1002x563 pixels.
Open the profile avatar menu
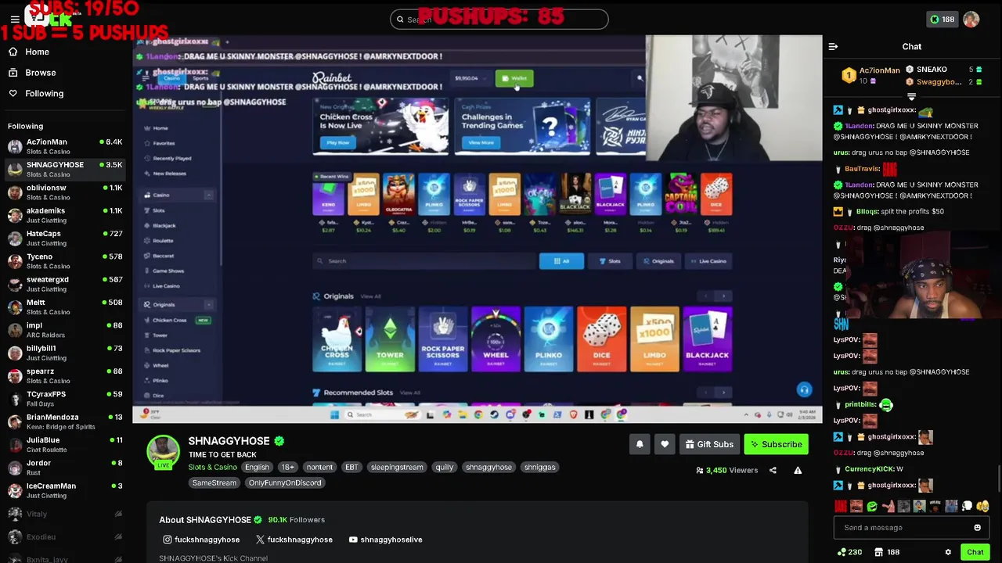coord(971,19)
